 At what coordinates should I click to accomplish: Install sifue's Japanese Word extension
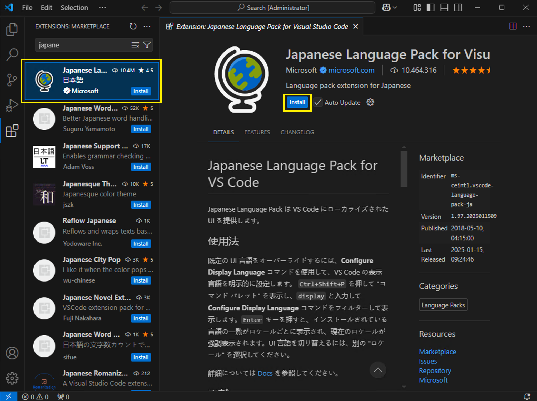(x=141, y=357)
